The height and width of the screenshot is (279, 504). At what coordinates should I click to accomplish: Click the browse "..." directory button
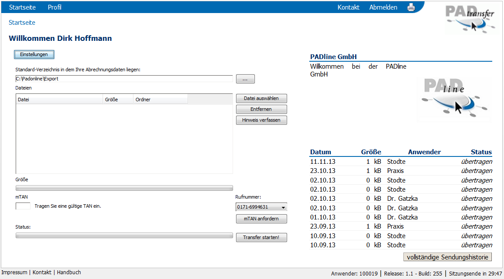245,79
